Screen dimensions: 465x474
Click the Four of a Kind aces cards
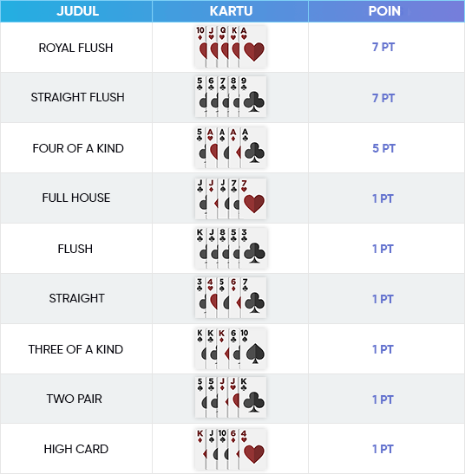pyautogui.click(x=231, y=147)
